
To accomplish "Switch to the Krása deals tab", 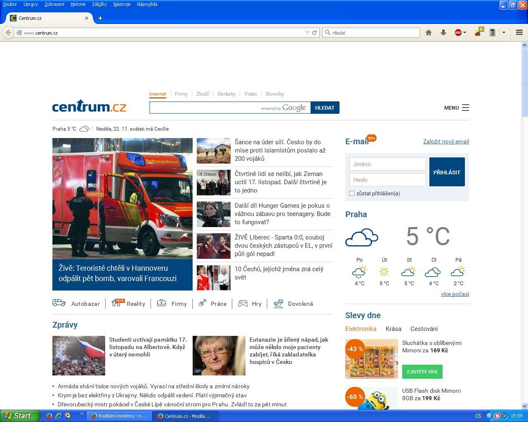I will pos(394,329).
